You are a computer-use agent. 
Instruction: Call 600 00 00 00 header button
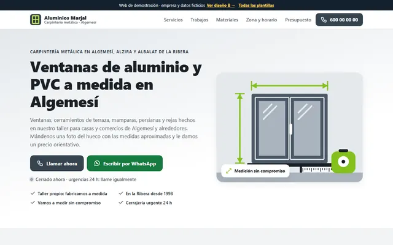[x=339, y=20]
